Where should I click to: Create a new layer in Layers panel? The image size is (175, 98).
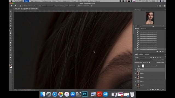[x=161, y=90]
